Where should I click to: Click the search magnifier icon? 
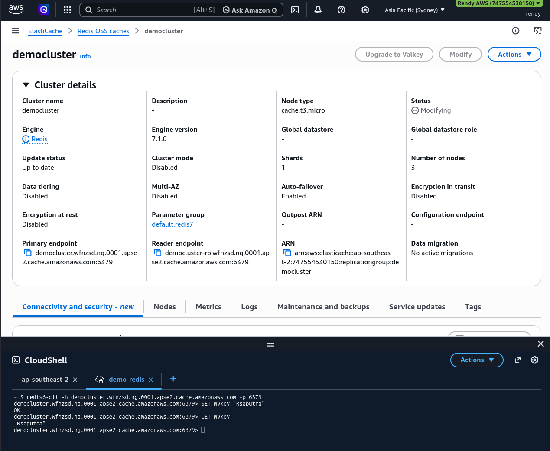89,10
